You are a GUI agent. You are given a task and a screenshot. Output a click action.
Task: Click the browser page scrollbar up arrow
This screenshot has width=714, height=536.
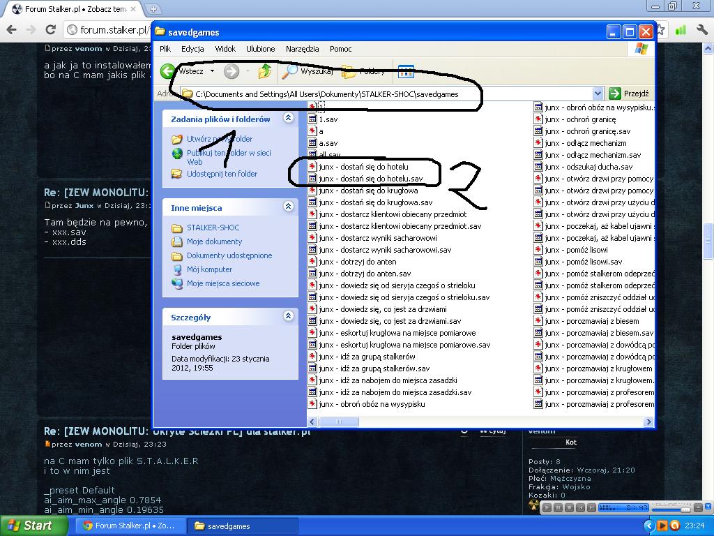pos(708,48)
